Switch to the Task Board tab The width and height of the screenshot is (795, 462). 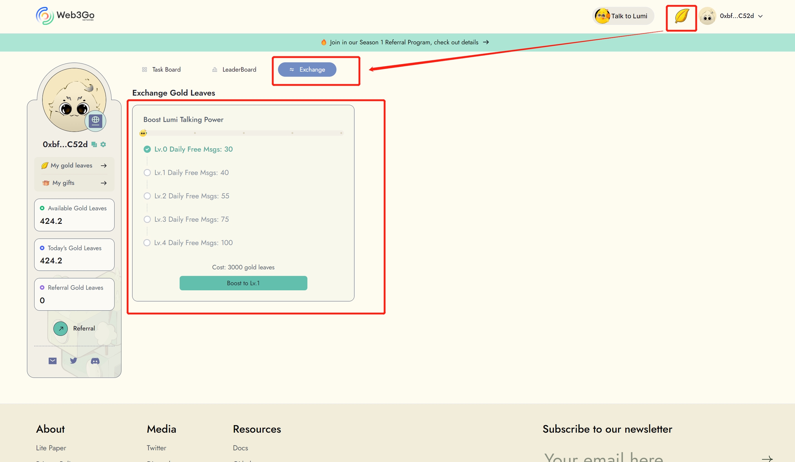[161, 70]
